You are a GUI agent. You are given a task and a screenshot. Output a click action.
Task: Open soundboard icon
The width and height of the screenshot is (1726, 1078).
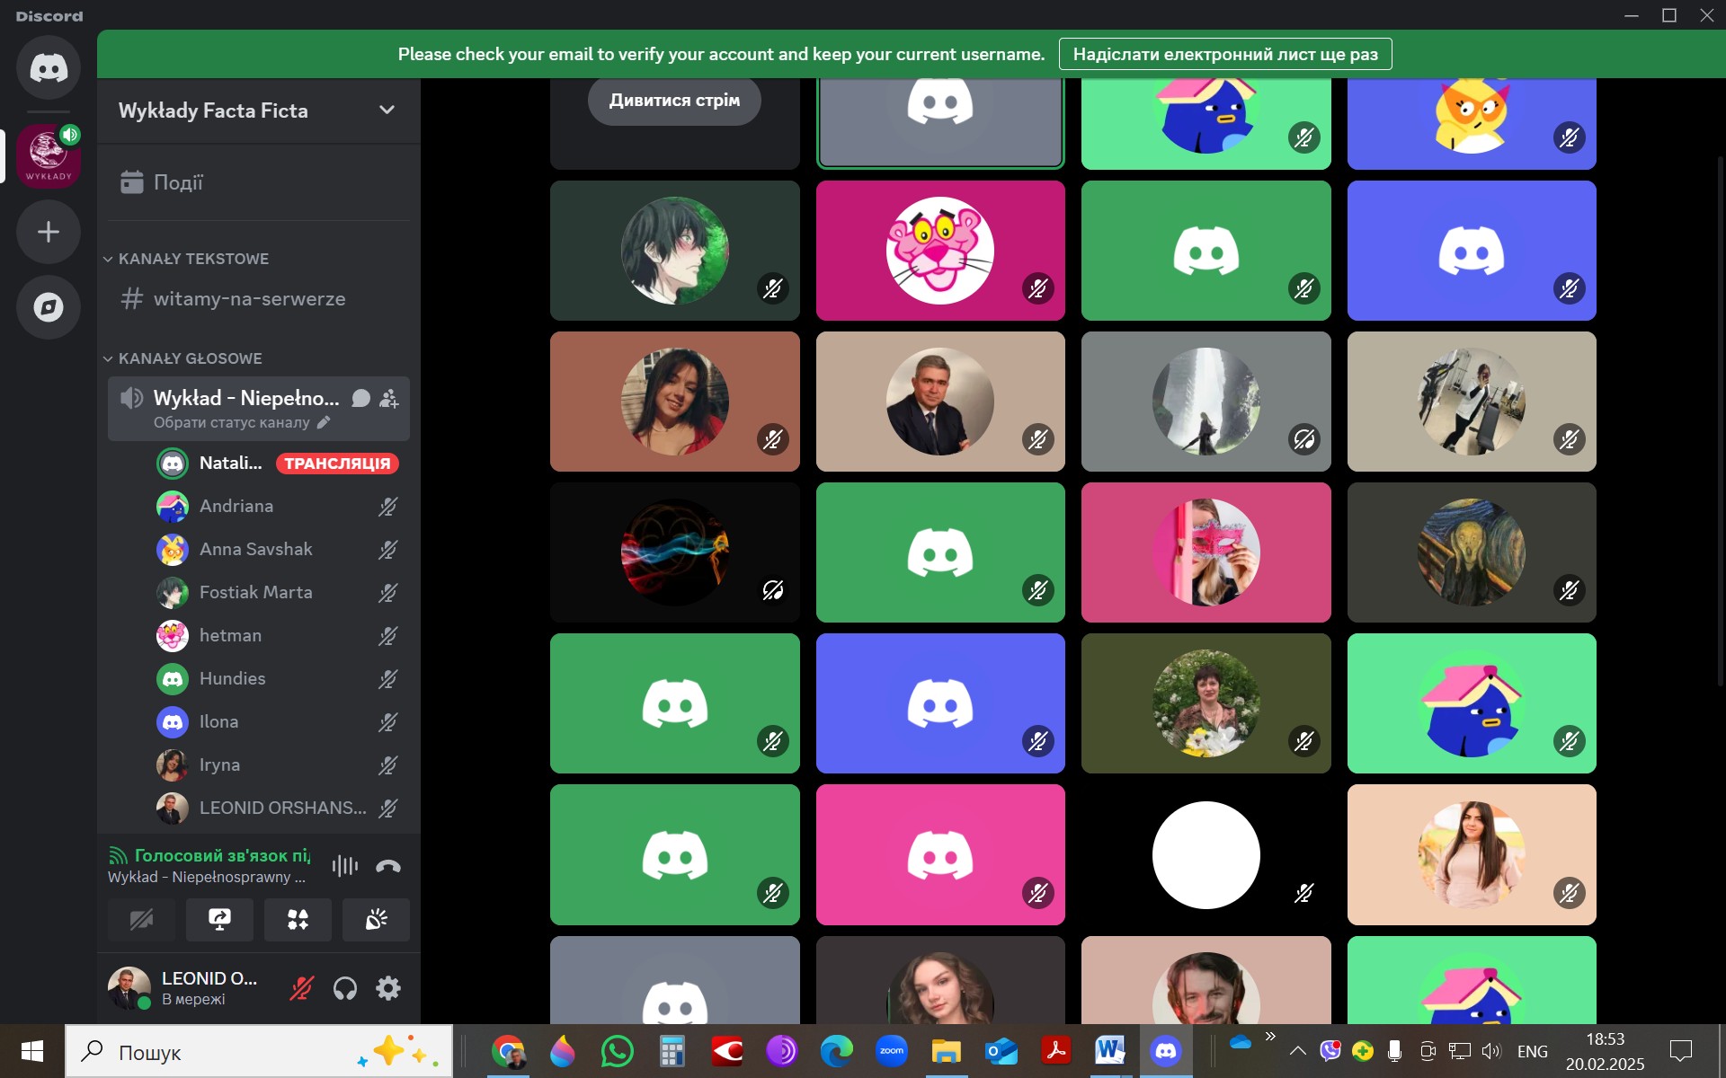(376, 919)
